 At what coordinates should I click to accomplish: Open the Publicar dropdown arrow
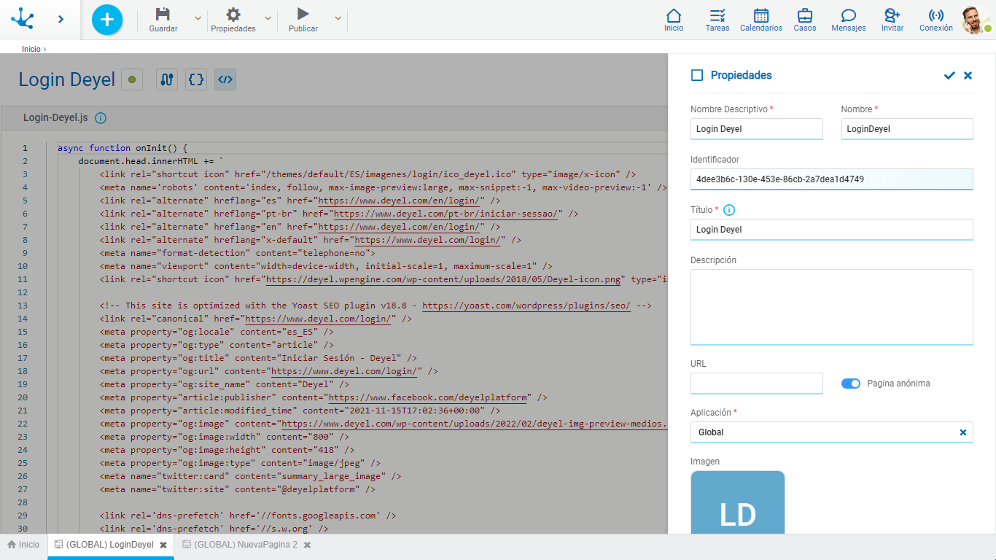tap(338, 18)
